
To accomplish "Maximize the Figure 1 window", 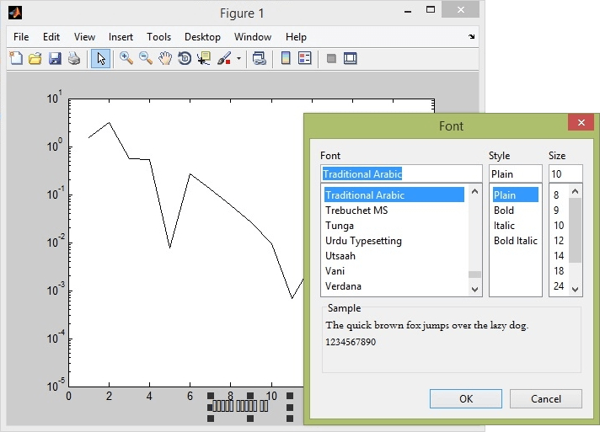I will (x=431, y=10).
